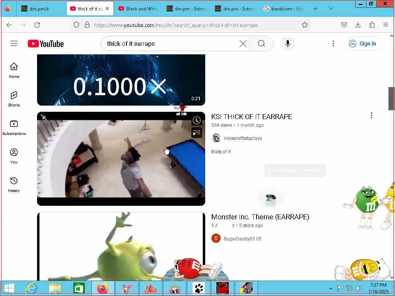Open Subscriptions in the sidebar
The image size is (395, 296).
point(14,128)
